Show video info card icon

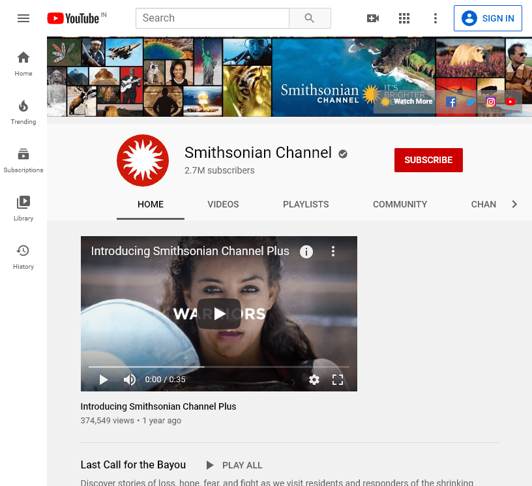point(306,252)
